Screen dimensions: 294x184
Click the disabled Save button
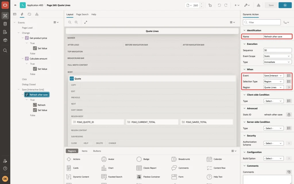[271, 5]
